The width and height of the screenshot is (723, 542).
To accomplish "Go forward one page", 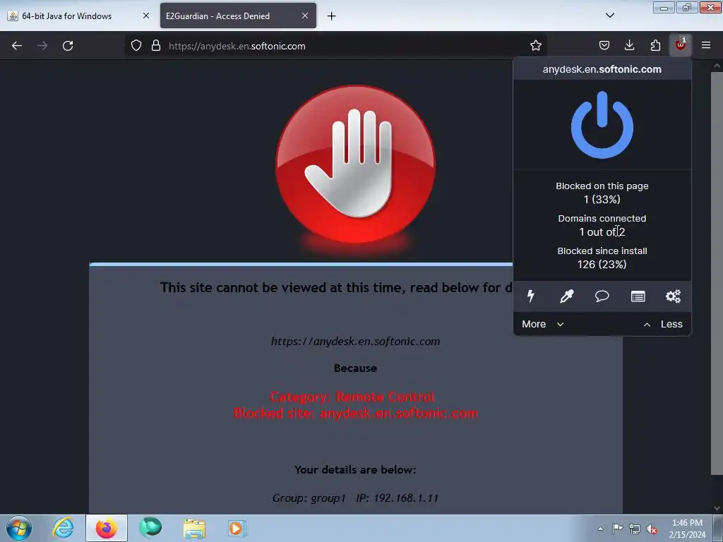I will (x=42, y=45).
